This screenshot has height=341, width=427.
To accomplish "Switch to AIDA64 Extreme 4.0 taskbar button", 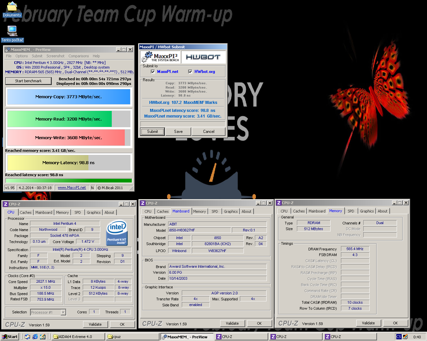I will (x=79, y=337).
